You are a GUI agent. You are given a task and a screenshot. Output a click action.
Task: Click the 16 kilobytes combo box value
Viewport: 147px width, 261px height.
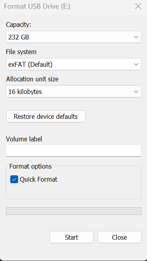click(x=25, y=92)
